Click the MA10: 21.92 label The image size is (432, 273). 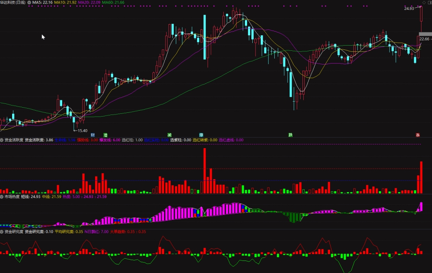click(x=65, y=3)
